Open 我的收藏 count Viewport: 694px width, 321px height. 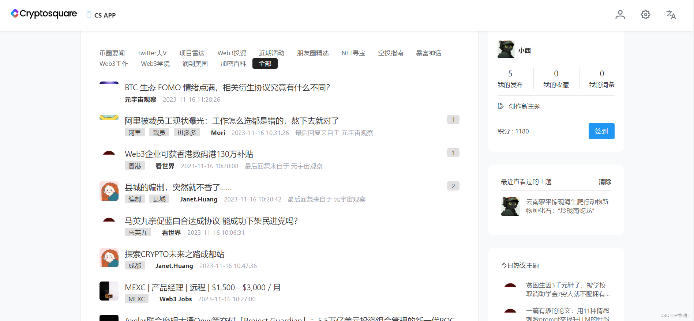(x=556, y=79)
